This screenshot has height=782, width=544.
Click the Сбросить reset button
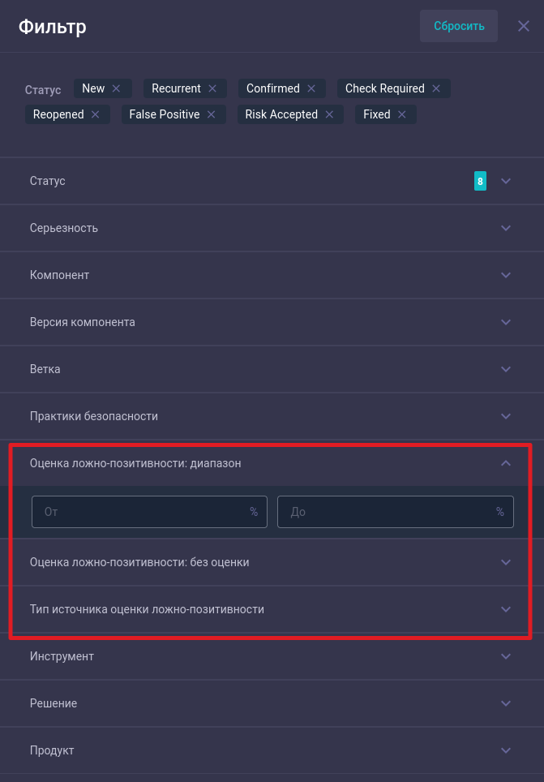(x=459, y=26)
